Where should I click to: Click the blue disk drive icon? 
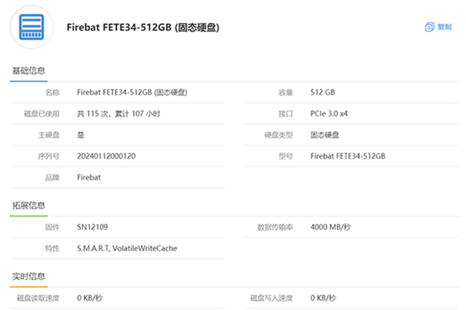pyautogui.click(x=31, y=27)
